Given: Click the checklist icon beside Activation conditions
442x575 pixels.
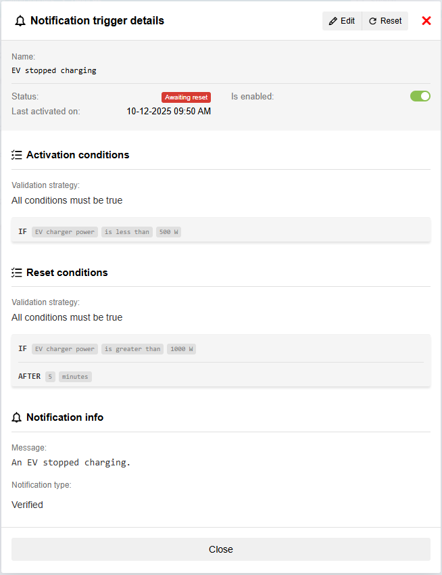Looking at the screenshot, I should (17, 155).
